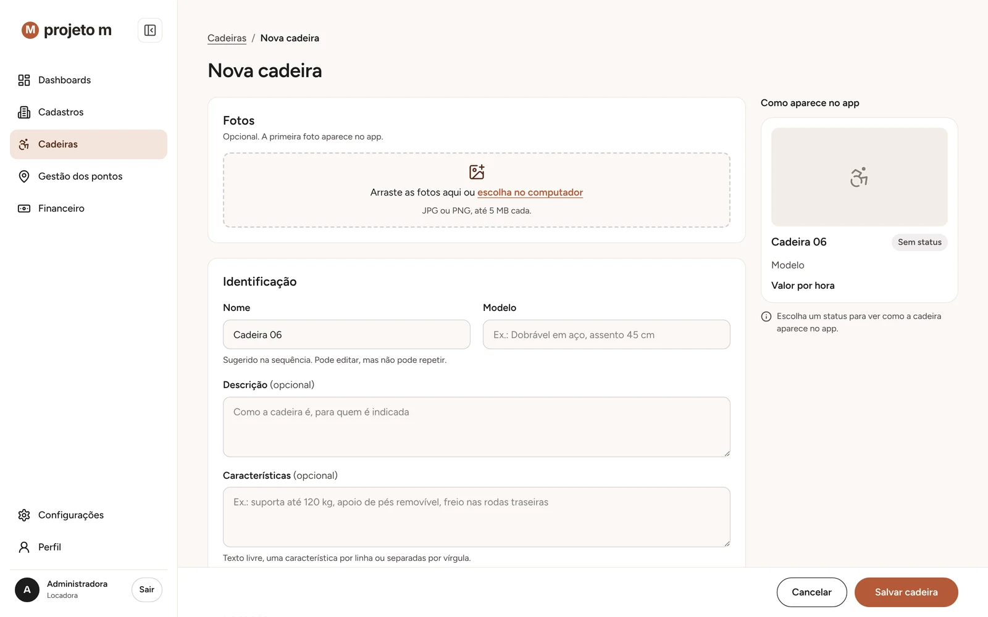Click the Cadastros building icon

(x=24, y=112)
